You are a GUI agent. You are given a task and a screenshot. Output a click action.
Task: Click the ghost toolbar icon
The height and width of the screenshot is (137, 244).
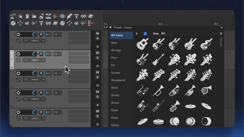pyautogui.click(x=27, y=16)
